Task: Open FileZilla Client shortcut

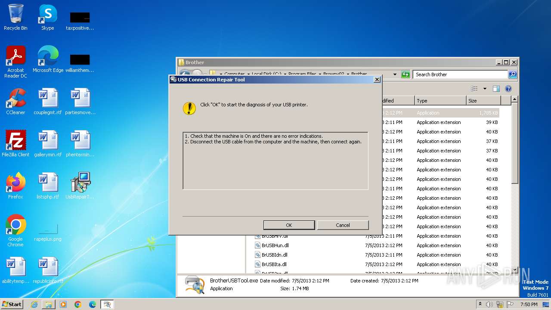Action: 15,144
